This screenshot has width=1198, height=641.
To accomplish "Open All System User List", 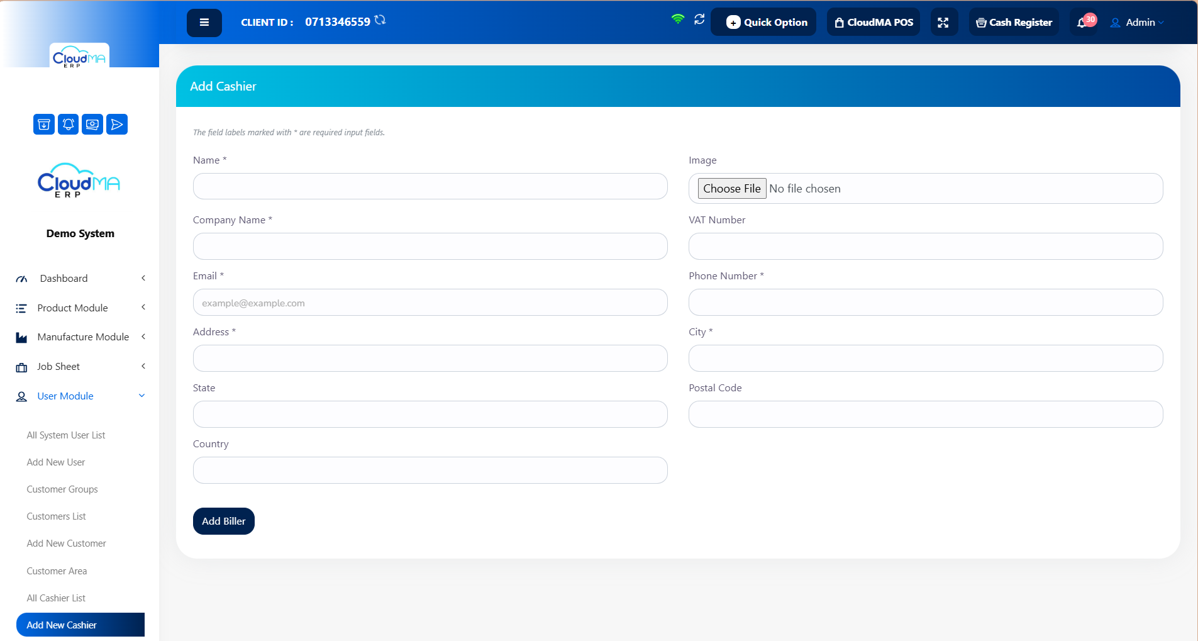I will [x=66, y=435].
